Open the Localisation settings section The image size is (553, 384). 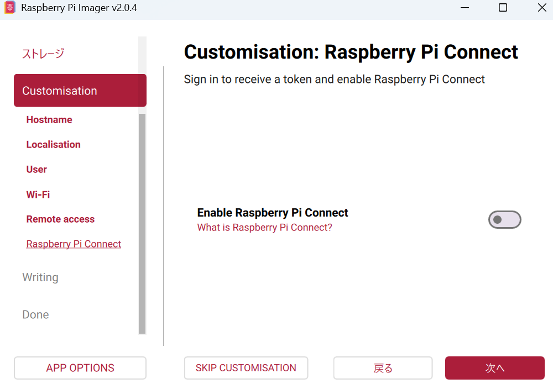(x=53, y=145)
